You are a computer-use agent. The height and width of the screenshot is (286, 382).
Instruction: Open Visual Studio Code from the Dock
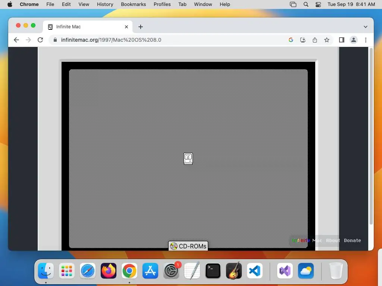(254, 271)
